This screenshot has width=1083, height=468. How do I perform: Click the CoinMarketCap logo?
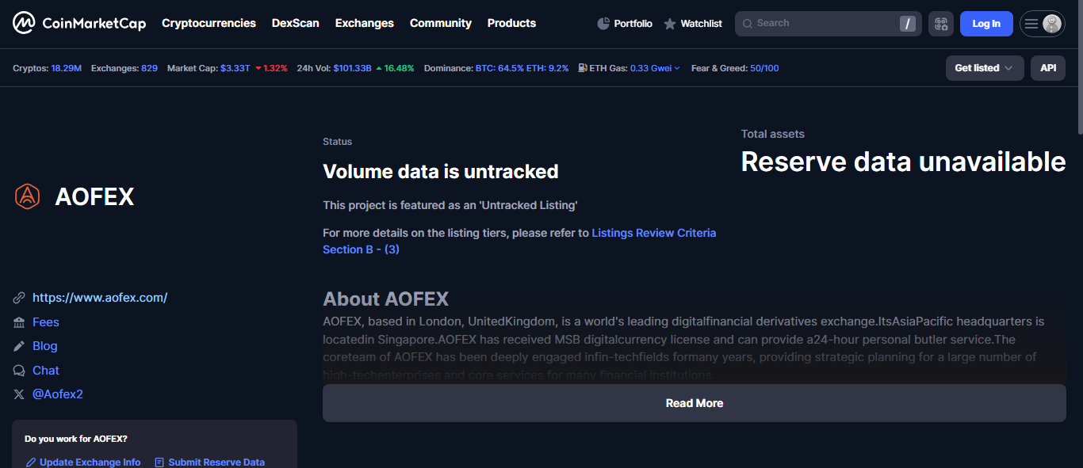(79, 23)
